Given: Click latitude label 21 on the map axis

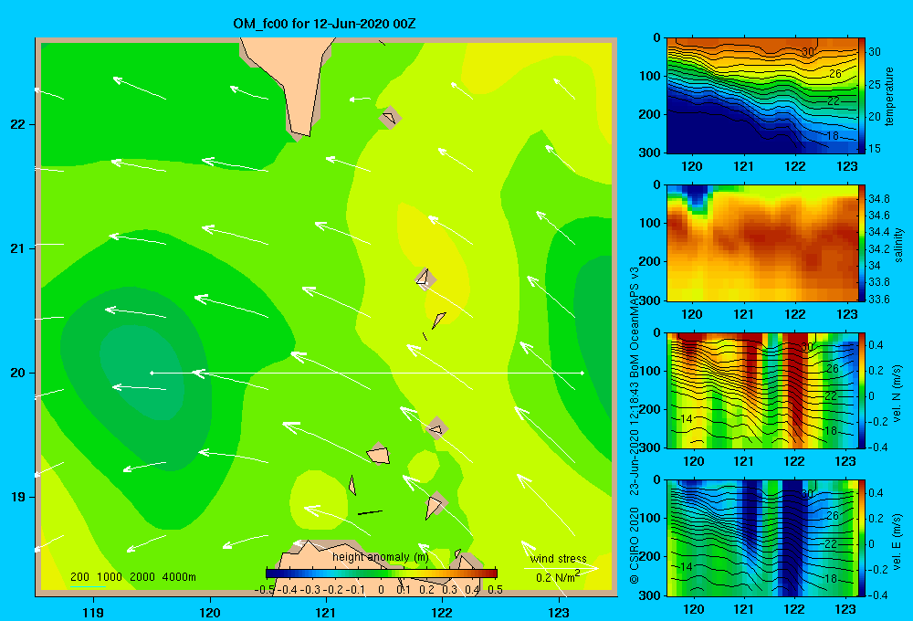Looking at the screenshot, I should tap(18, 248).
